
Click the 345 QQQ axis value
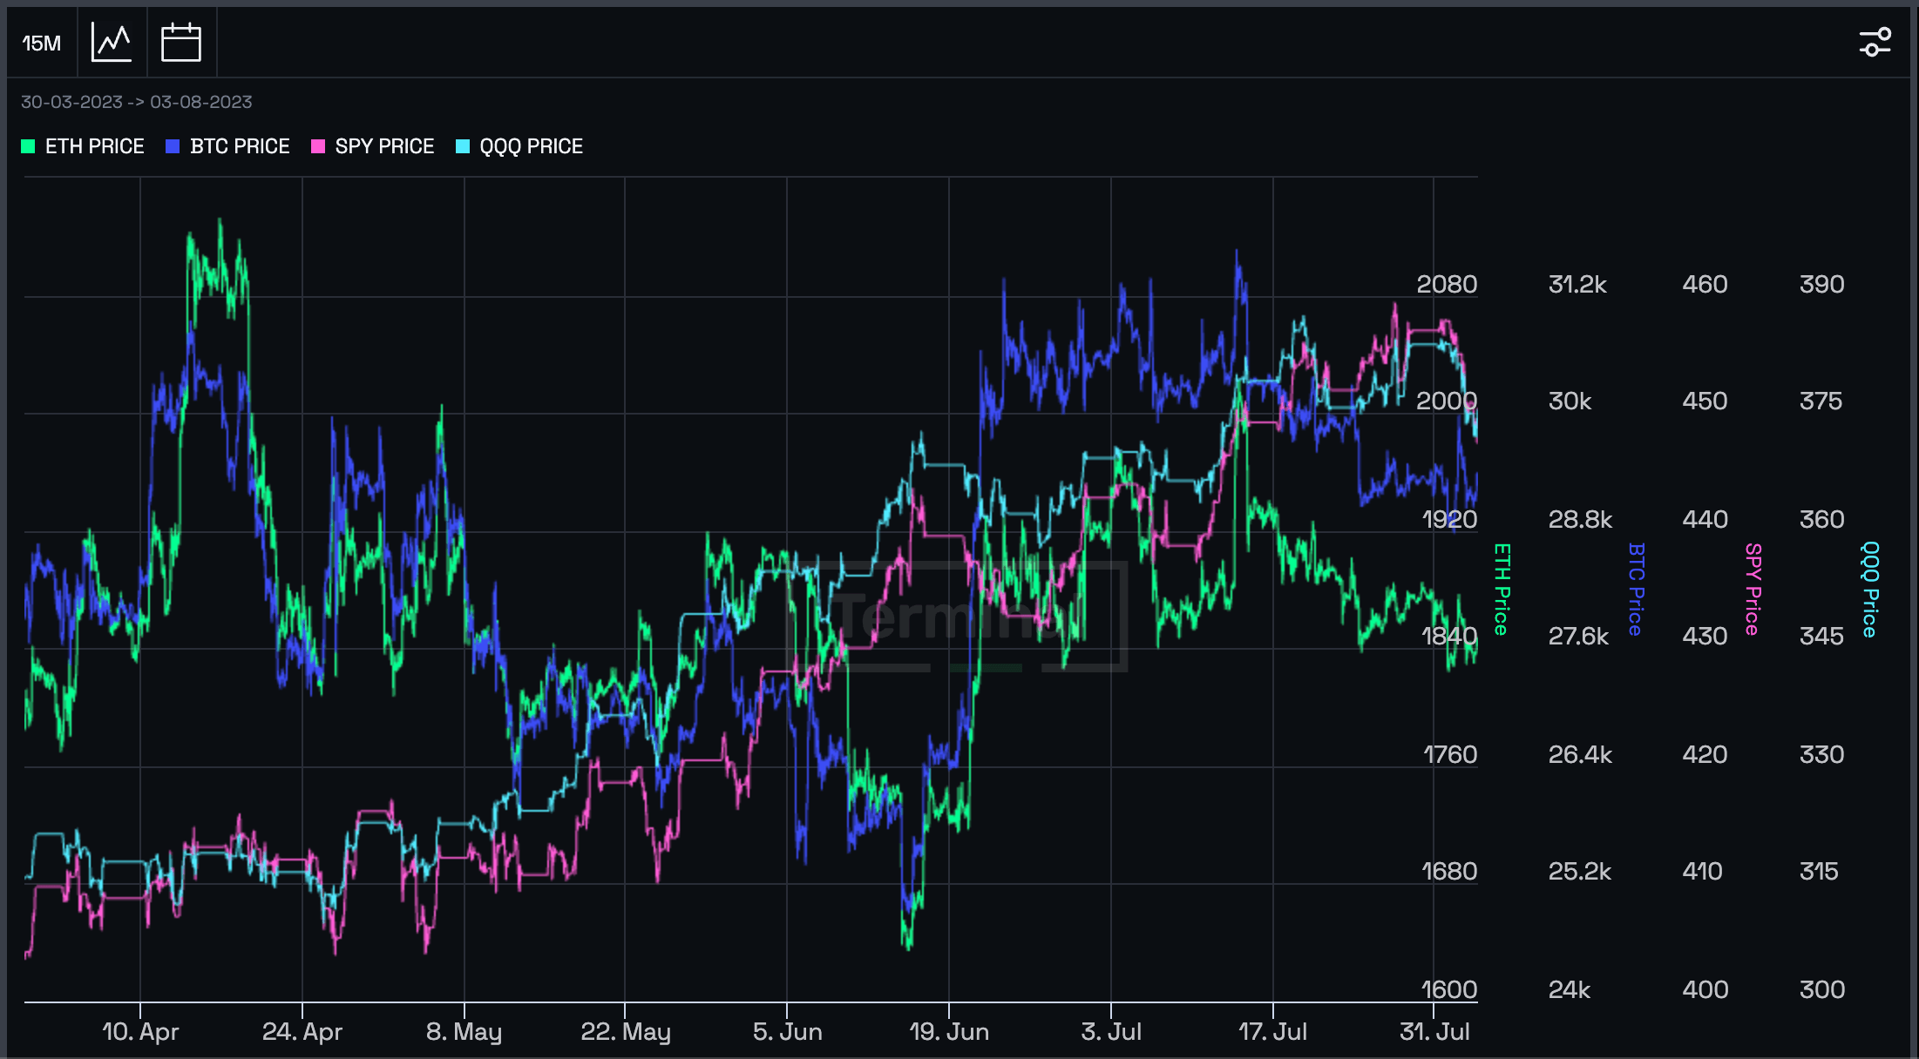(x=1821, y=636)
